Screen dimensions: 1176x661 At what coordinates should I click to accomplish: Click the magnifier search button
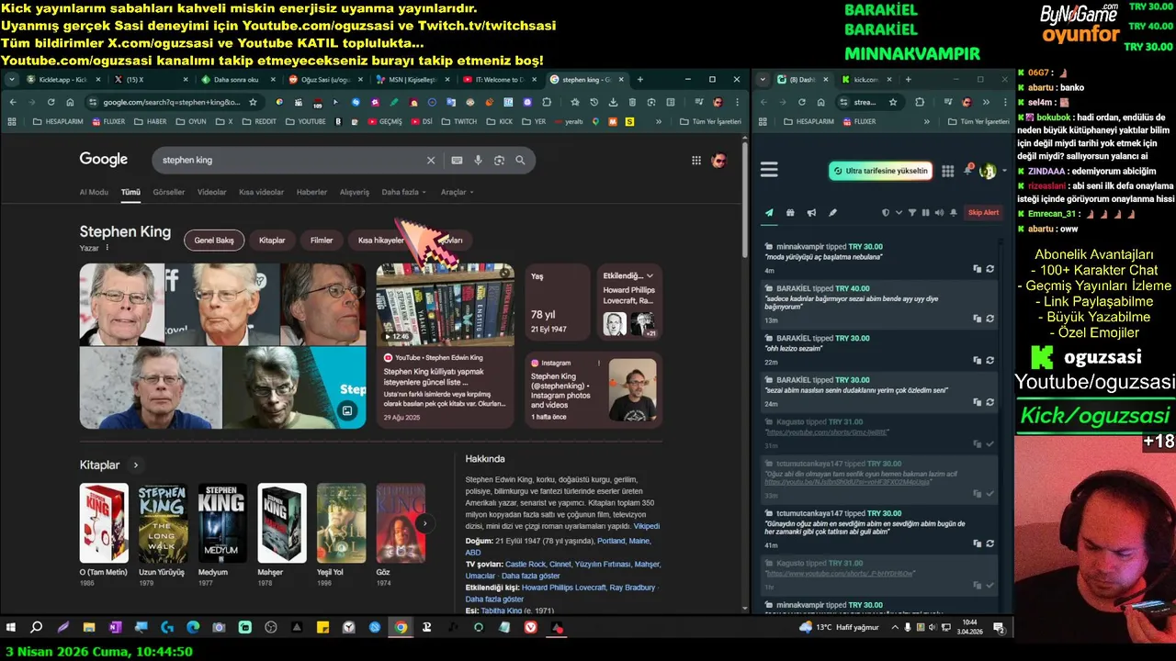coord(520,160)
